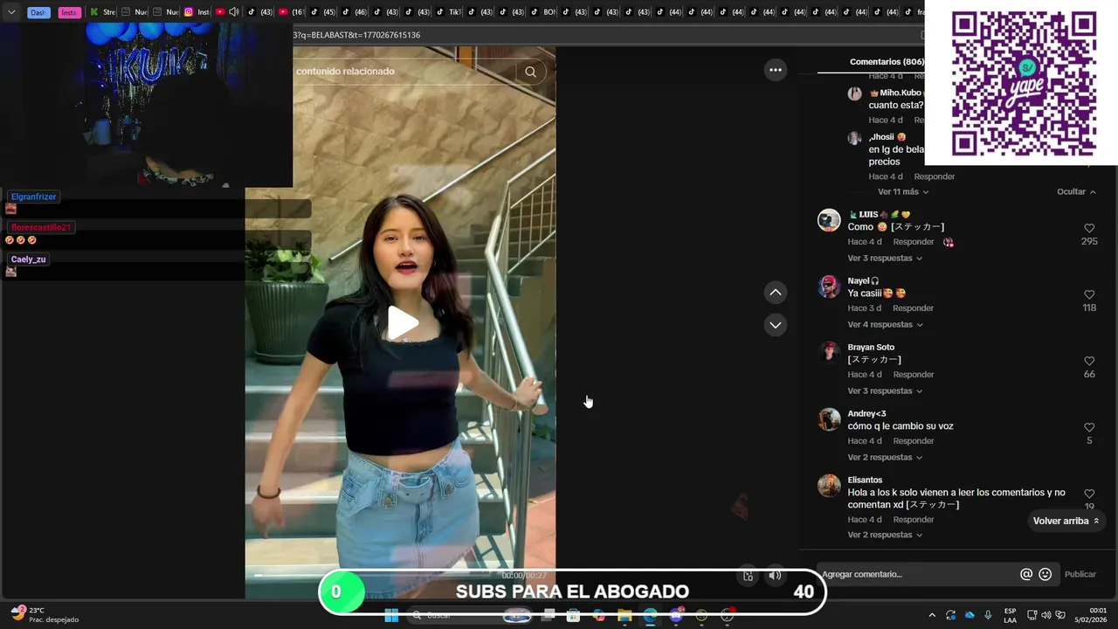Image resolution: width=1118 pixels, height=629 pixels.
Task: Switch to the TikTok '(45)' tab
Action: pyautogui.click(x=322, y=12)
